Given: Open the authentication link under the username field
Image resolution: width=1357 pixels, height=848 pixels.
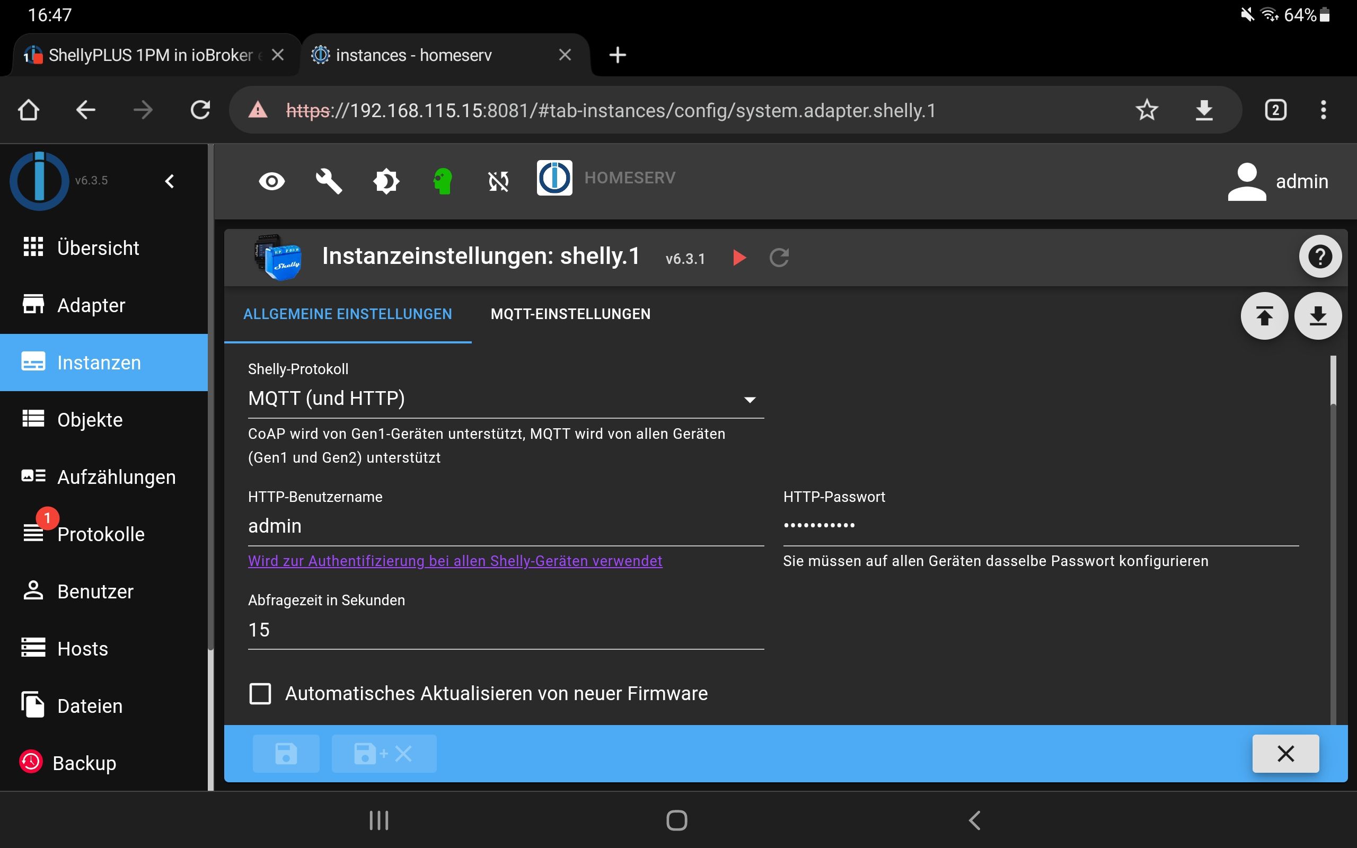Looking at the screenshot, I should (455, 561).
